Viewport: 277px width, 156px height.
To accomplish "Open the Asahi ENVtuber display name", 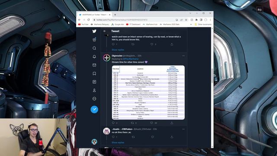I will 122,129.
